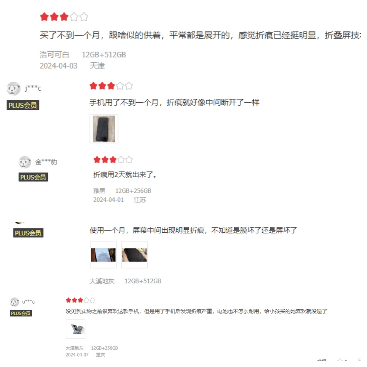367x367 pixels.
Task: Click the star rating in the topmost review
Action: 64,17
